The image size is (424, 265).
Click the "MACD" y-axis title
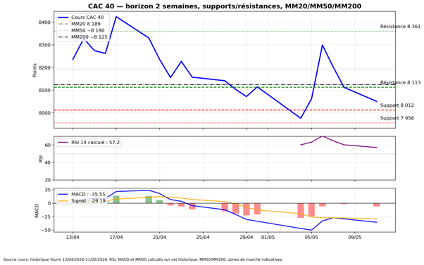point(37,211)
